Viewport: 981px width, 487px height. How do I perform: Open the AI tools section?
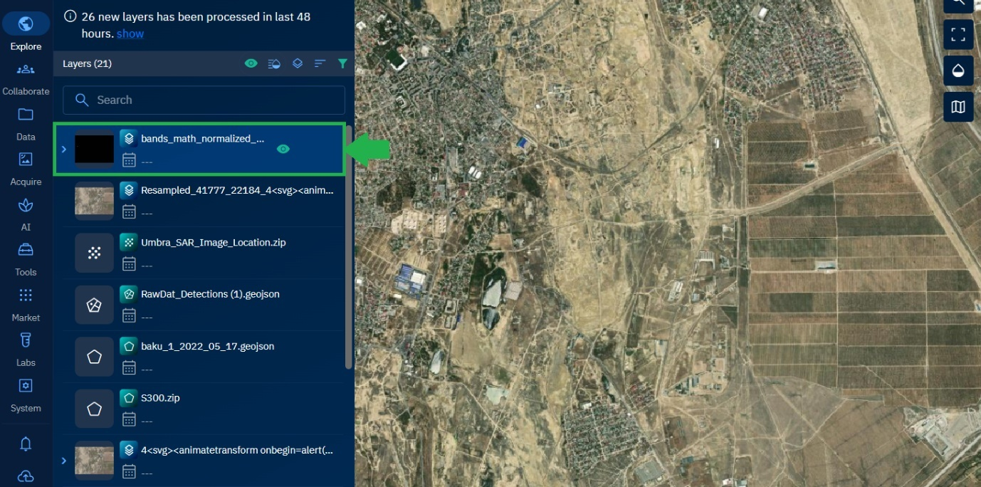point(26,213)
